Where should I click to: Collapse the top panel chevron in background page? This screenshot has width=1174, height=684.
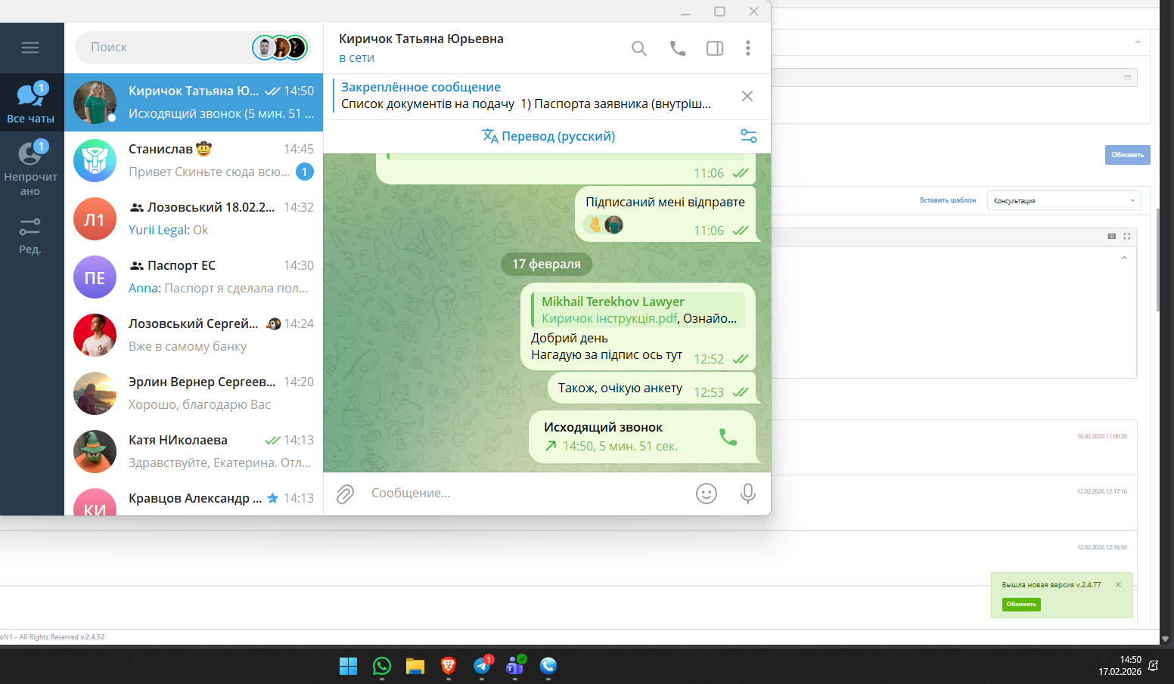1138,42
